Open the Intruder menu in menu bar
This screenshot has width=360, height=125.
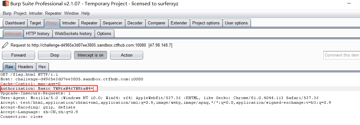tap(36, 13)
